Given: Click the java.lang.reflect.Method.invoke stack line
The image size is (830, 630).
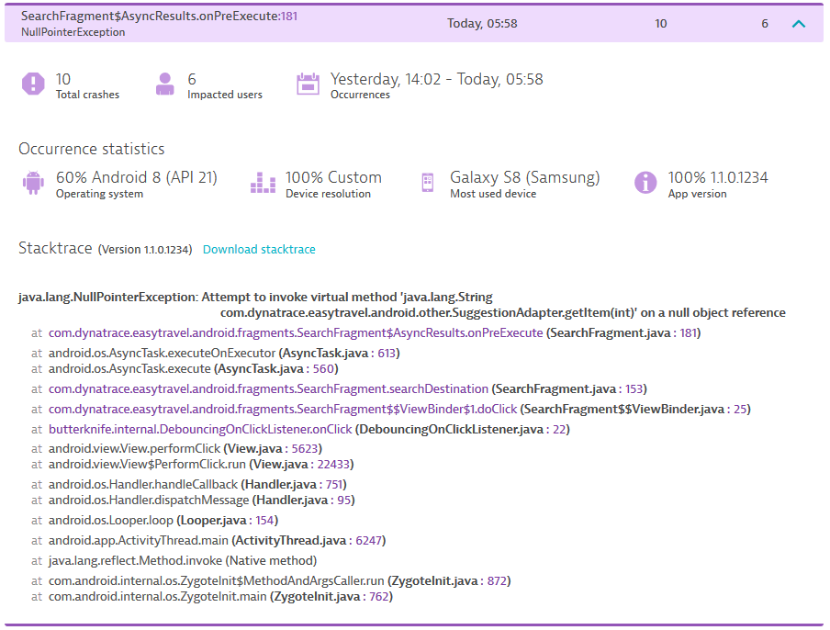Looking at the screenshot, I should (x=174, y=560).
